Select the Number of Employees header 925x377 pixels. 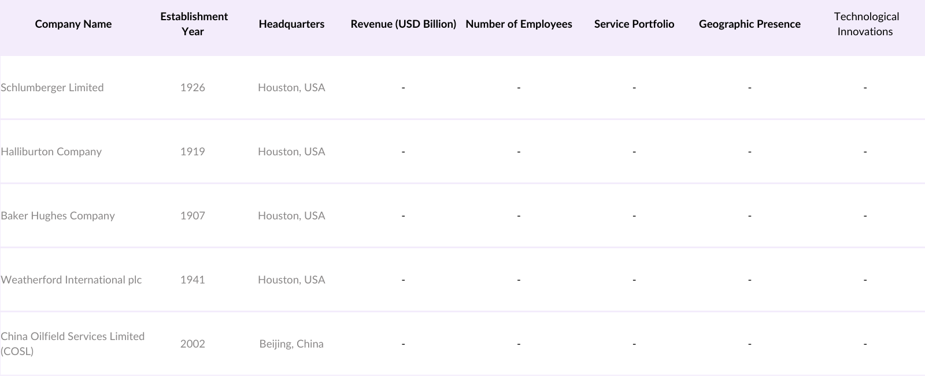(519, 24)
